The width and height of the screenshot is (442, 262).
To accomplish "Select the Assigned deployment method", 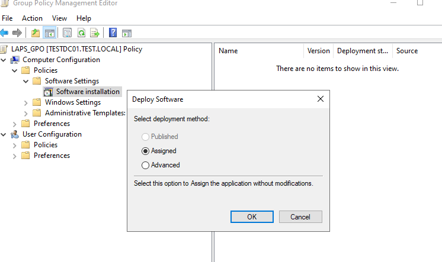I will point(146,151).
